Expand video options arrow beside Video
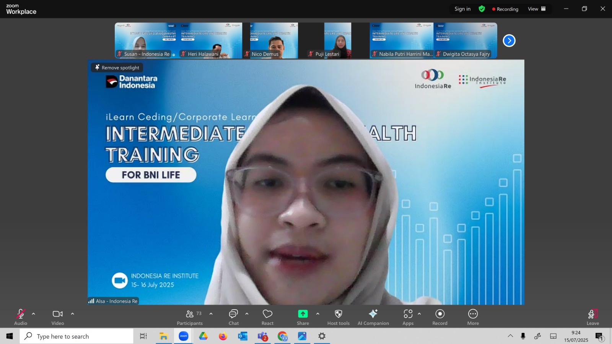This screenshot has width=612, height=344. 72,314
